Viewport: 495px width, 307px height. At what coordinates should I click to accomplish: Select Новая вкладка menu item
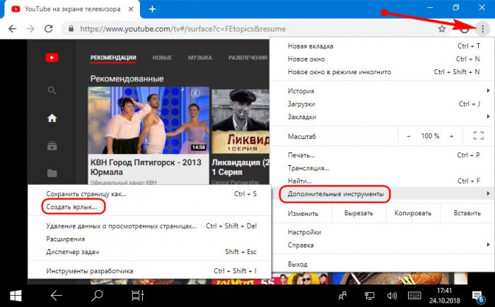(x=383, y=46)
